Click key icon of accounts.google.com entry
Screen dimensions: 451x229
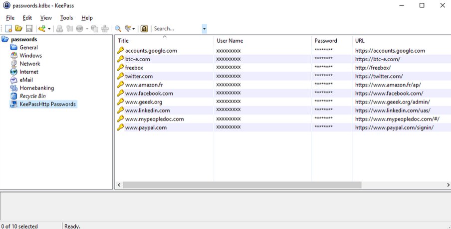(x=121, y=50)
